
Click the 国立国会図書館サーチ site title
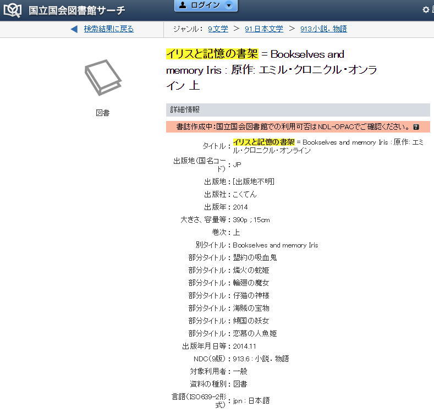click(77, 10)
